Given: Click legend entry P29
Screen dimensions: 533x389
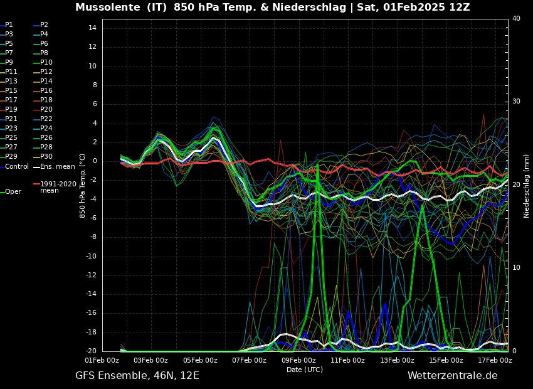Looking at the screenshot, I should tap(11, 156).
